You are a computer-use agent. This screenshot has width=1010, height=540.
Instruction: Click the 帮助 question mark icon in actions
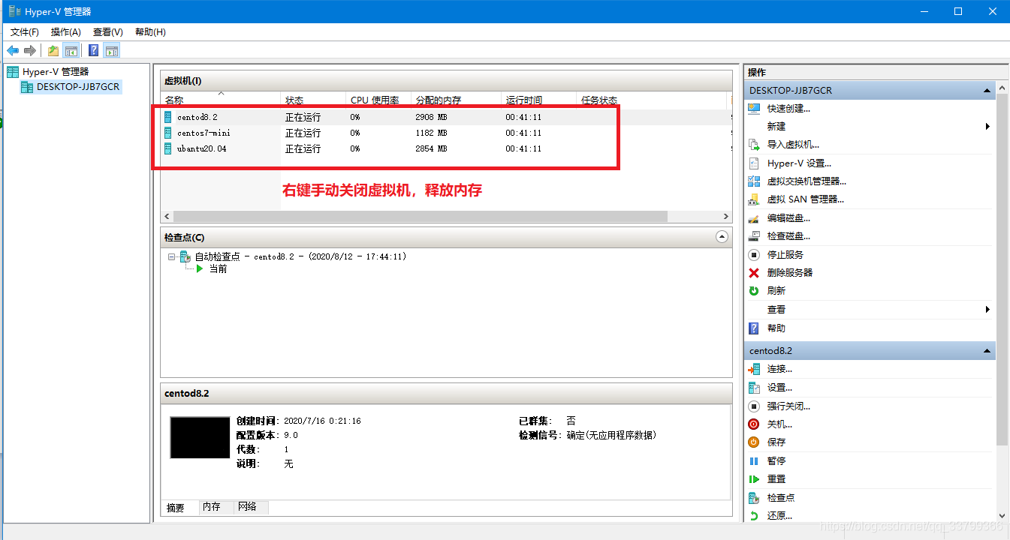coord(754,328)
